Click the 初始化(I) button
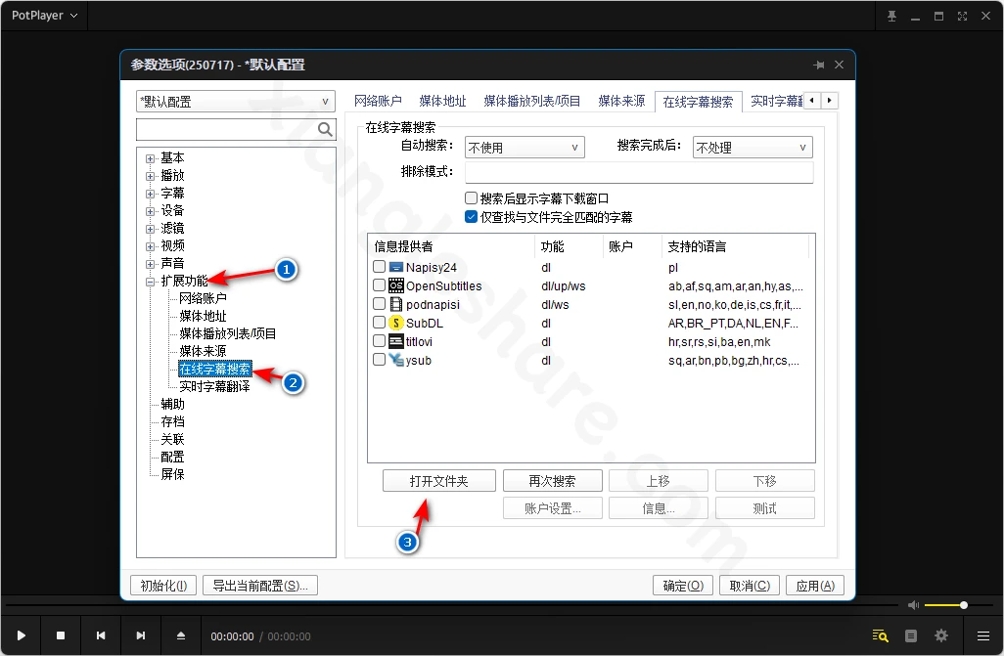Image resolution: width=1004 pixels, height=656 pixels. 164,586
